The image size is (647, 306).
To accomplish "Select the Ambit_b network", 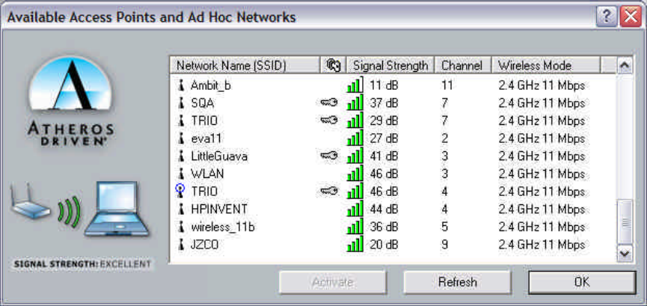I will 210,85.
